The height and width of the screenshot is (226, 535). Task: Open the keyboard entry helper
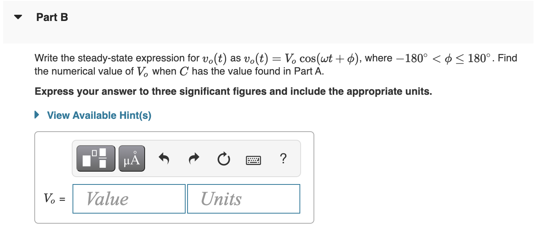tap(253, 160)
